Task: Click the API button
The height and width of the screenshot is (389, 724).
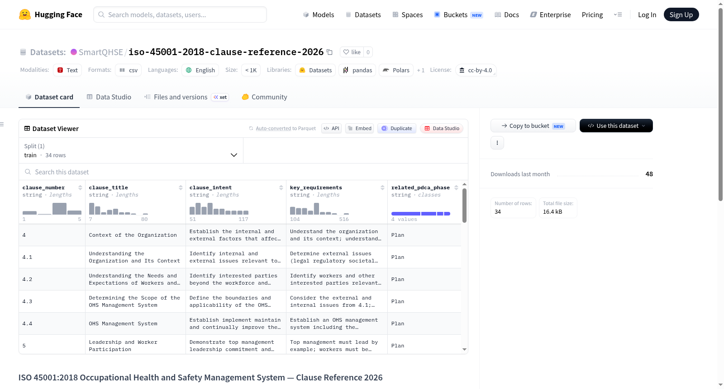Action: (x=331, y=128)
